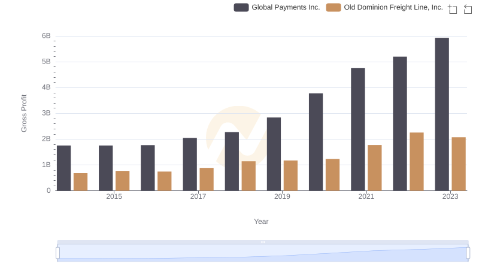Click the top grip of zoom slider
The width and height of the screenshot is (479, 276).
(x=263, y=242)
